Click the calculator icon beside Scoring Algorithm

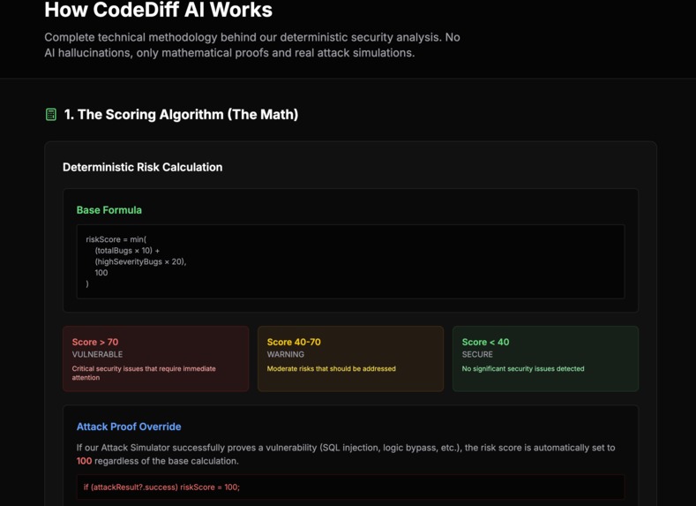point(51,115)
